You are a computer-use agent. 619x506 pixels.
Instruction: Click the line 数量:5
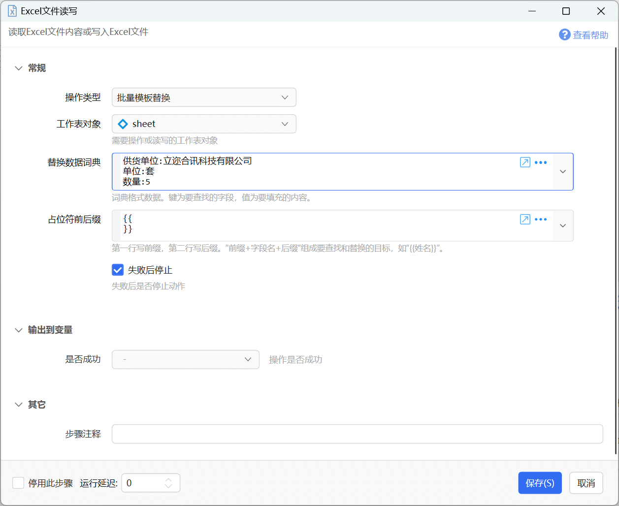[x=136, y=182]
